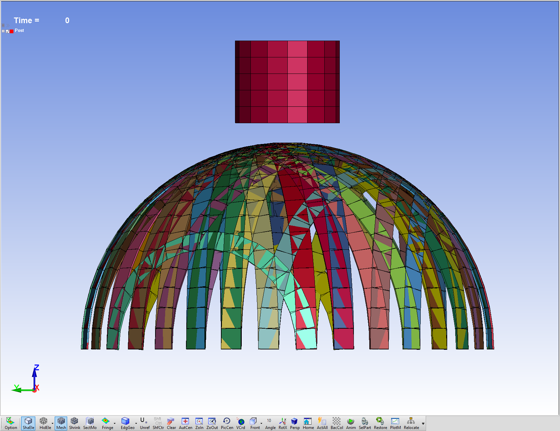The width and height of the screenshot is (560, 431).
Task: Open SelPart part selection
Action: pyautogui.click(x=365, y=423)
